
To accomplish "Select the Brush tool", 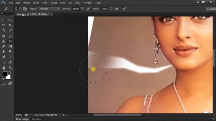I will [x=10, y=36].
